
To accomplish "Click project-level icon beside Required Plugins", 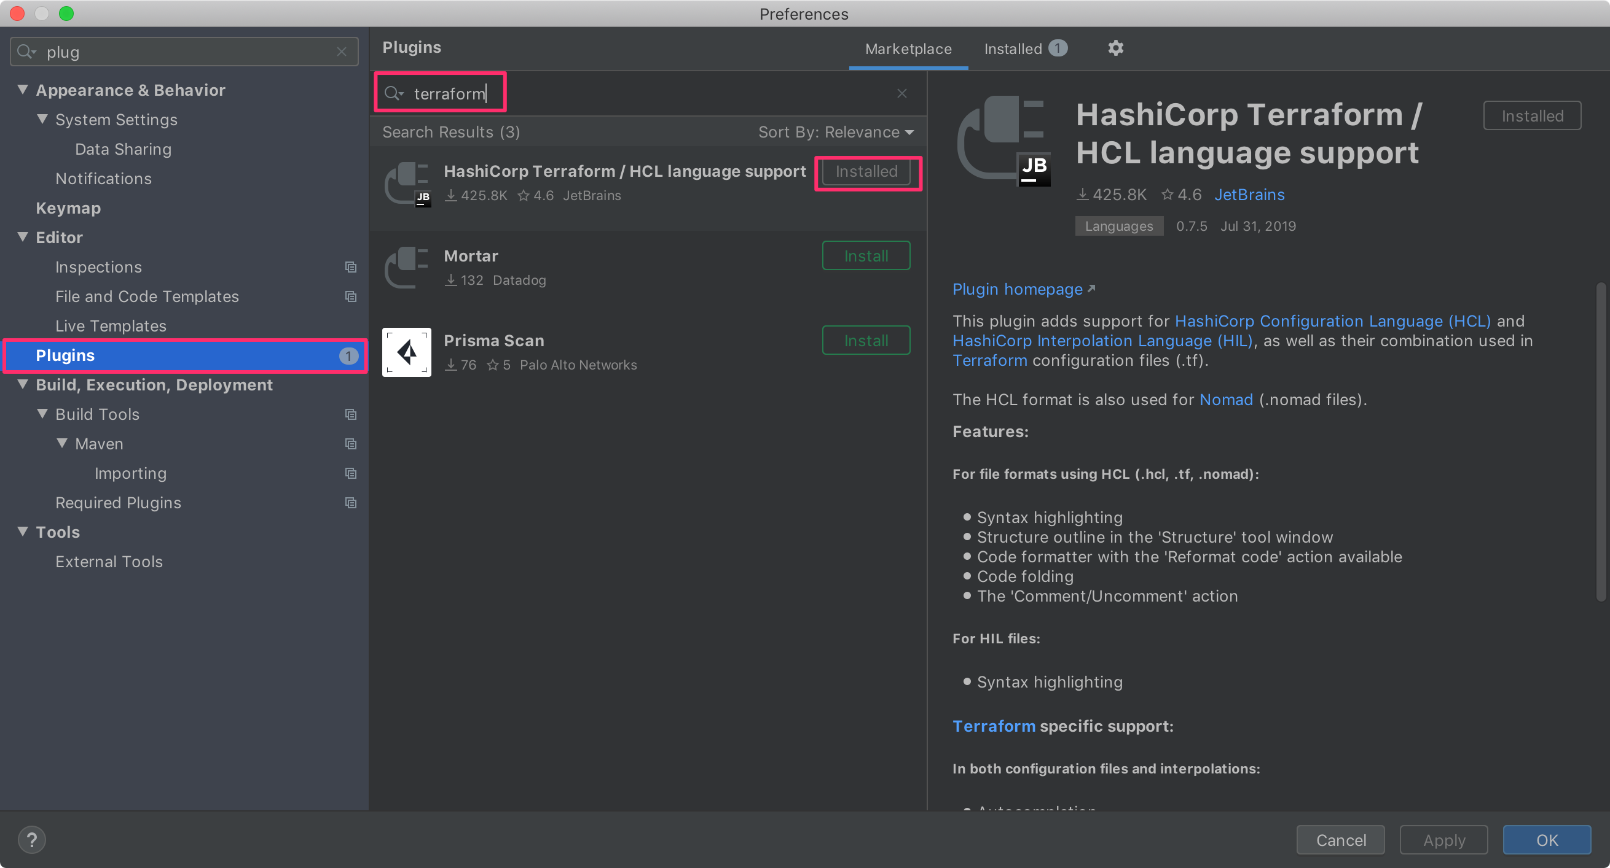I will click(351, 503).
